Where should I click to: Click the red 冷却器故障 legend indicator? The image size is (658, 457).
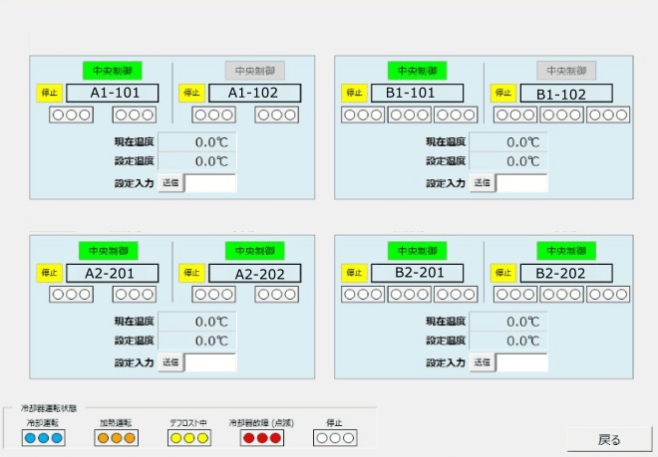(262, 438)
